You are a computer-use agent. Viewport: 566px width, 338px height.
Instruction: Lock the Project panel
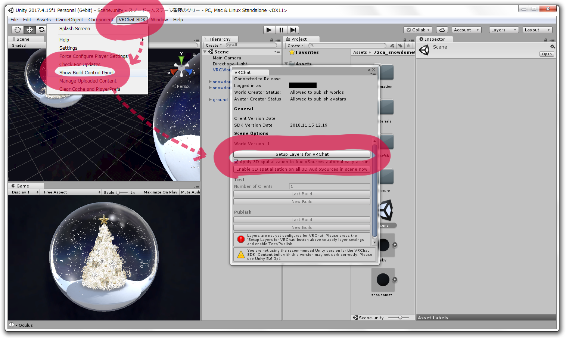click(x=405, y=40)
